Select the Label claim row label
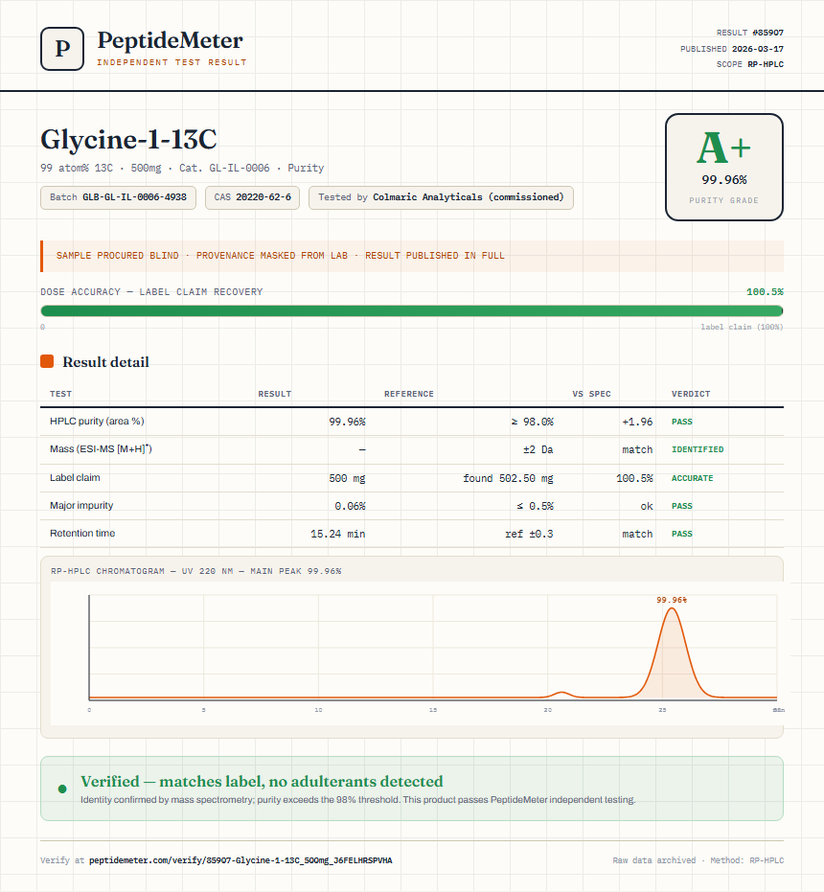Image resolution: width=824 pixels, height=892 pixels. pyautogui.click(x=75, y=477)
